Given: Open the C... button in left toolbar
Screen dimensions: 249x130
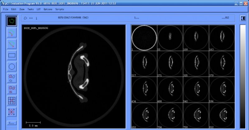Looking at the screenshot, I should [x=12, y=123].
